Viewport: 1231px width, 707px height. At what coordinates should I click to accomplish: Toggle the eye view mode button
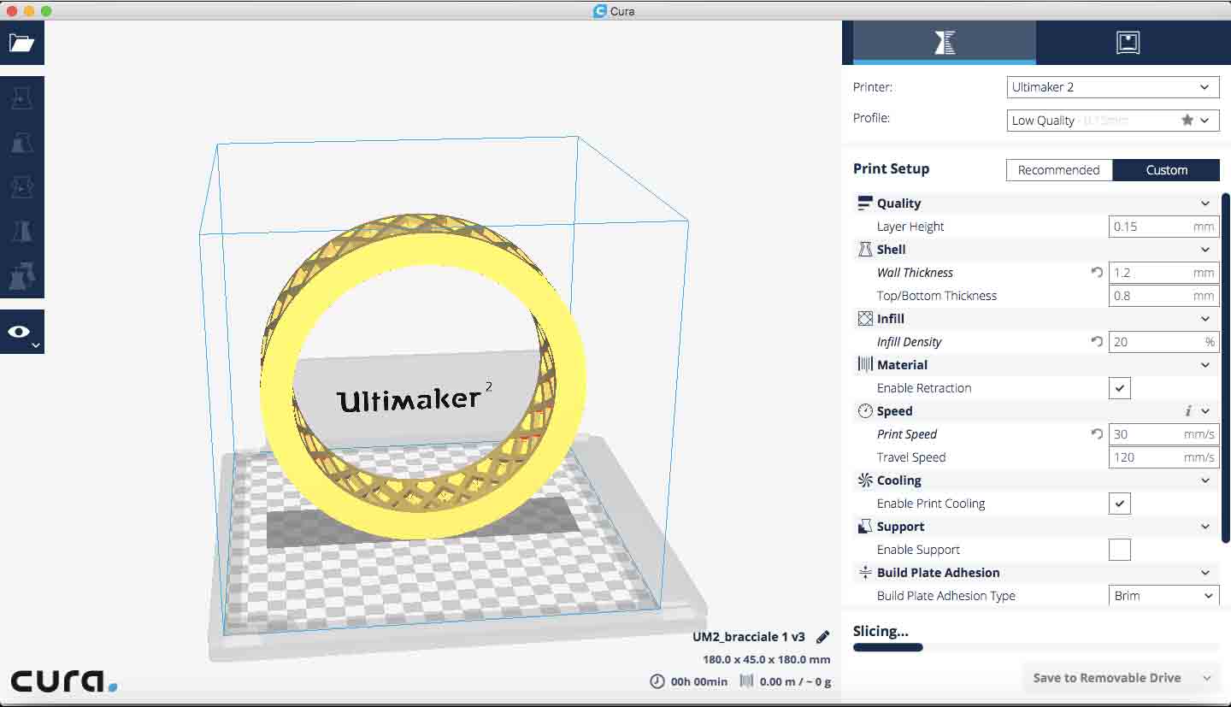21,332
